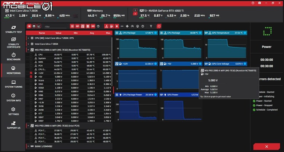Open help icon in the title bar
This screenshot has height=152, width=284.
pyautogui.click(x=253, y=3)
